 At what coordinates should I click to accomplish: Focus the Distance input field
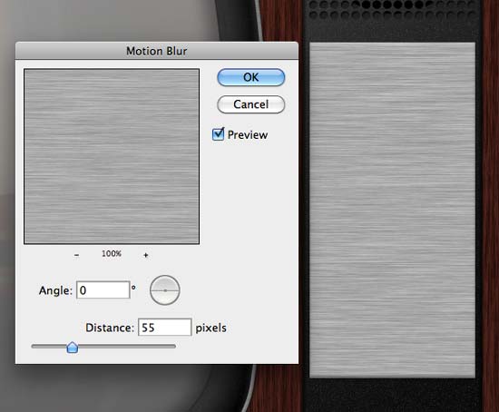pos(164,328)
